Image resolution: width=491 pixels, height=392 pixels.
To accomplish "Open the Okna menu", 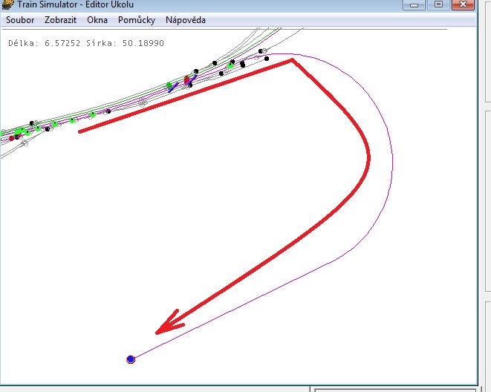I will (97, 20).
